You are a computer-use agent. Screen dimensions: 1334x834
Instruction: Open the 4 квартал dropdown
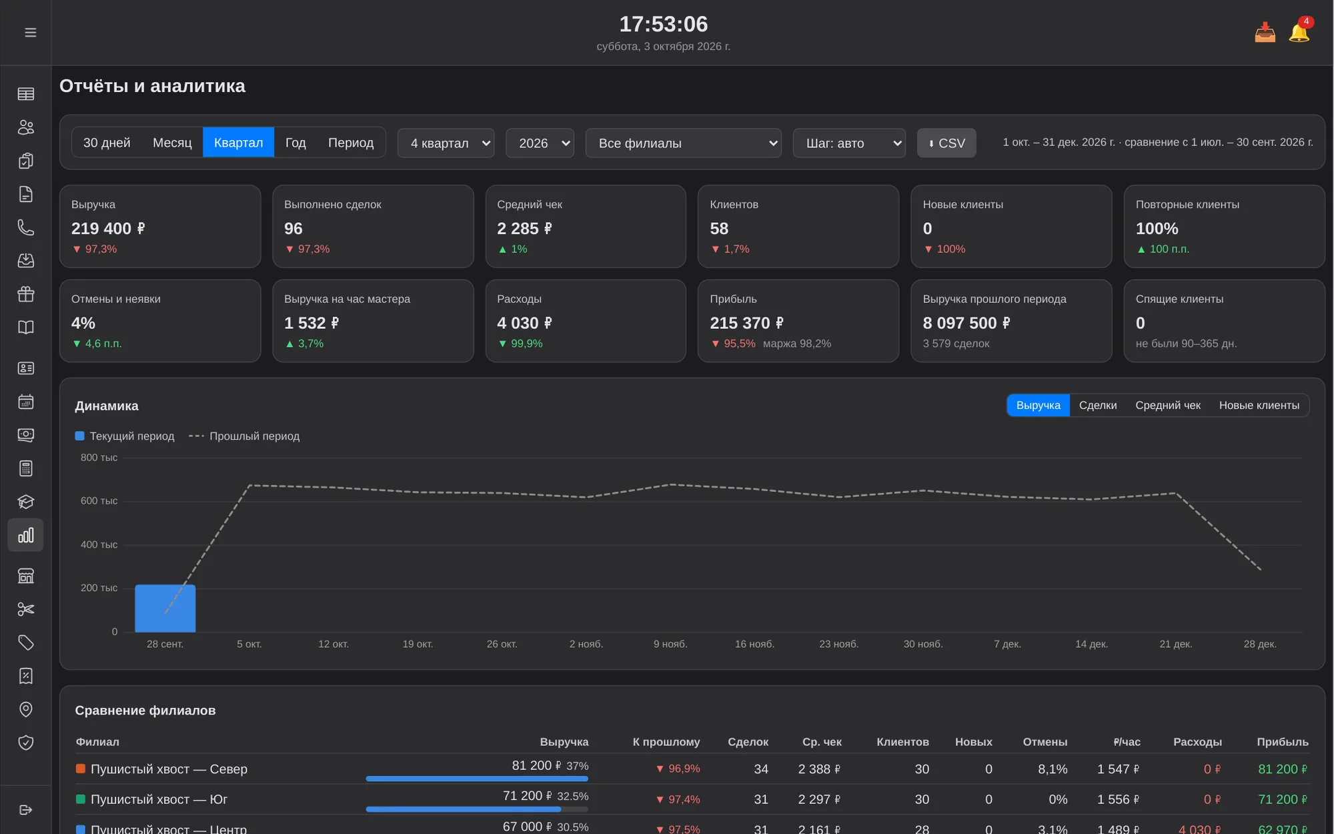pos(446,143)
